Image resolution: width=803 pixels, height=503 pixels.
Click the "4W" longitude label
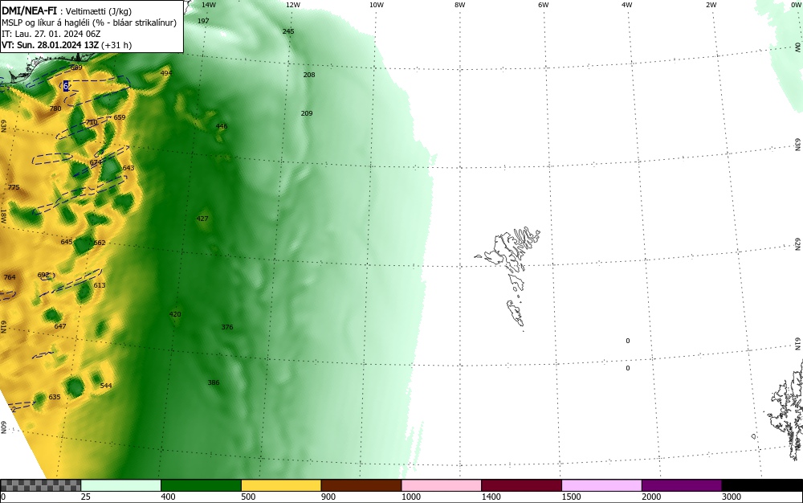[x=627, y=5]
